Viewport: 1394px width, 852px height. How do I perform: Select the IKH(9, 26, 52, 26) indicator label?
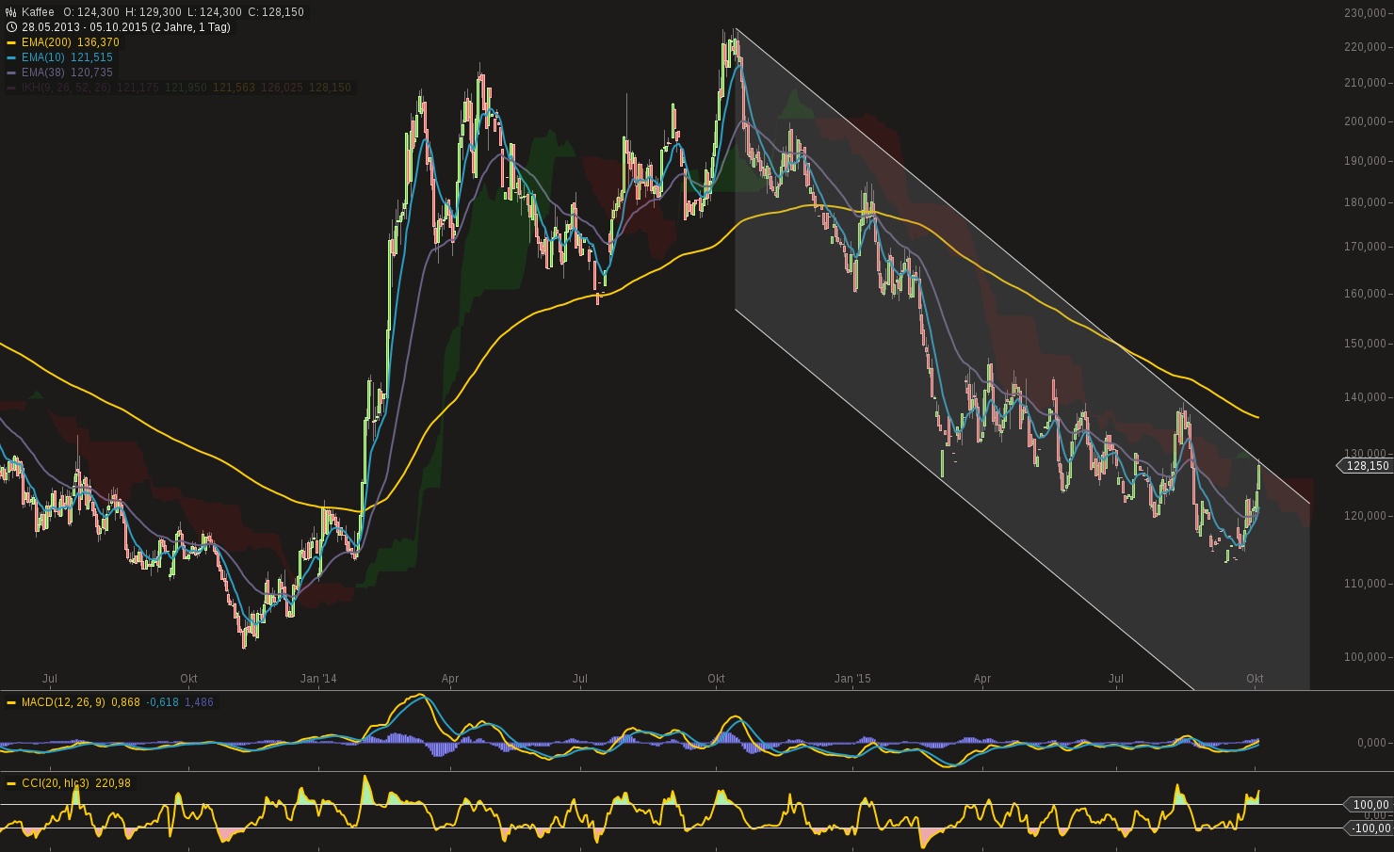(66, 88)
